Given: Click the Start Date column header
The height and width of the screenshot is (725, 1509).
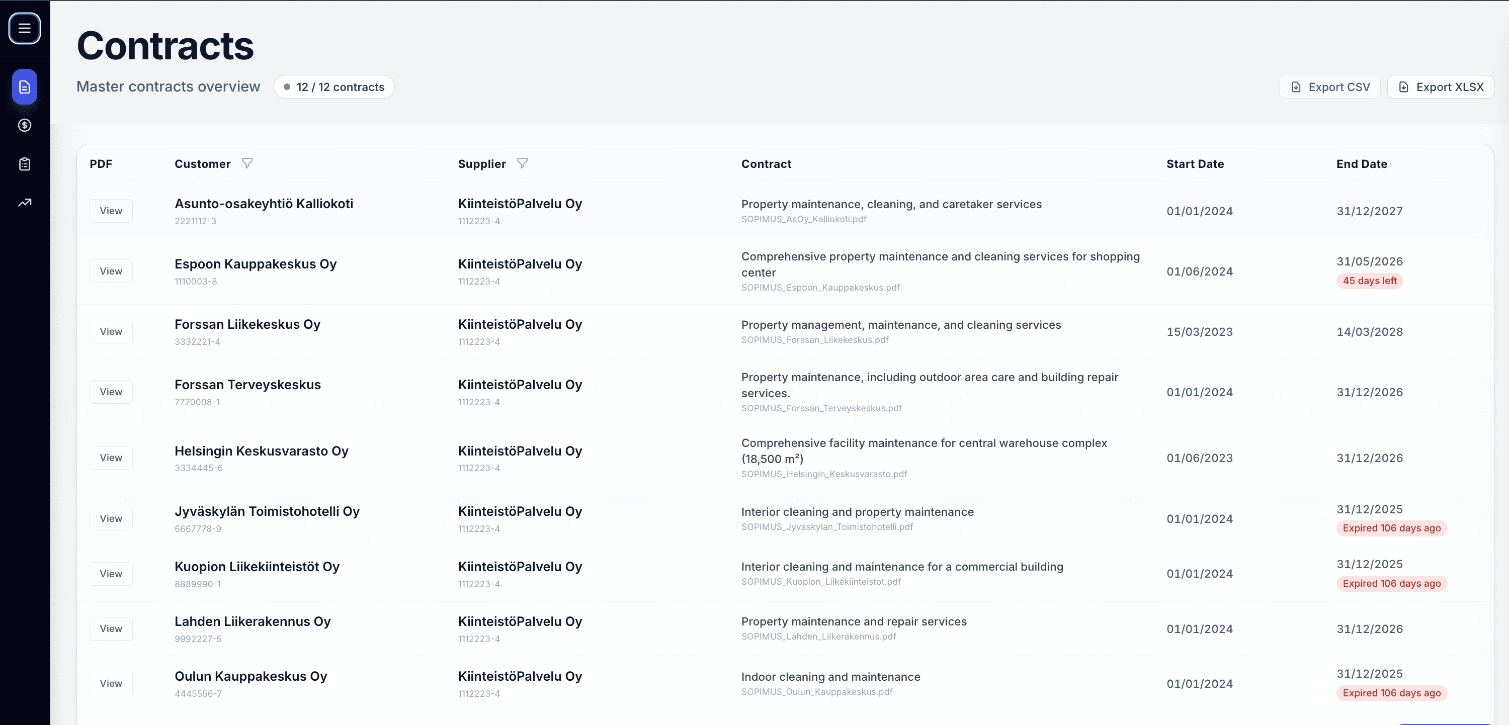Looking at the screenshot, I should point(1195,164).
